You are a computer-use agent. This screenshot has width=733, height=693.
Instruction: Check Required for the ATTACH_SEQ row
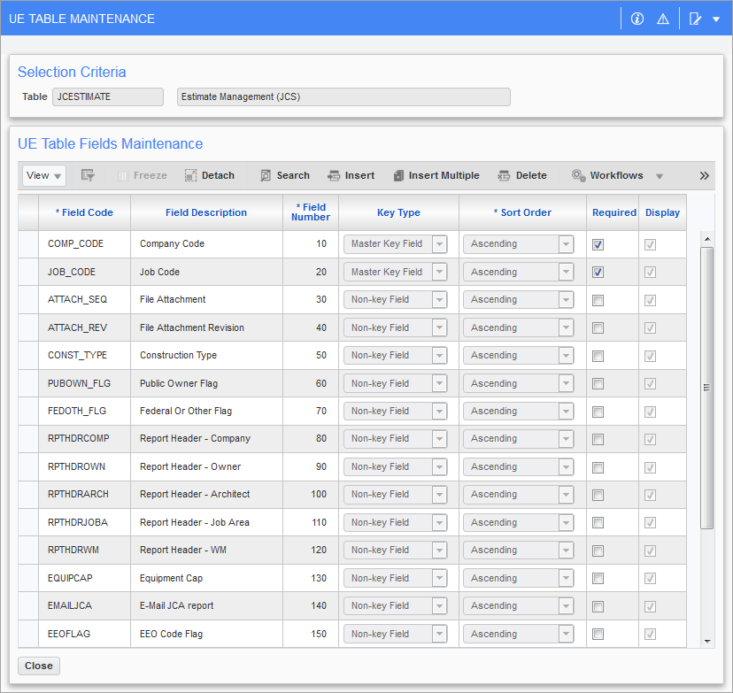pyautogui.click(x=598, y=300)
